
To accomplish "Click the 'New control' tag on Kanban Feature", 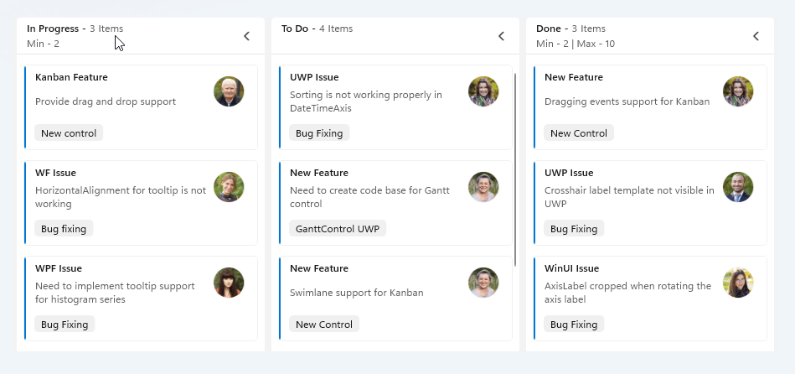I will 69,133.
